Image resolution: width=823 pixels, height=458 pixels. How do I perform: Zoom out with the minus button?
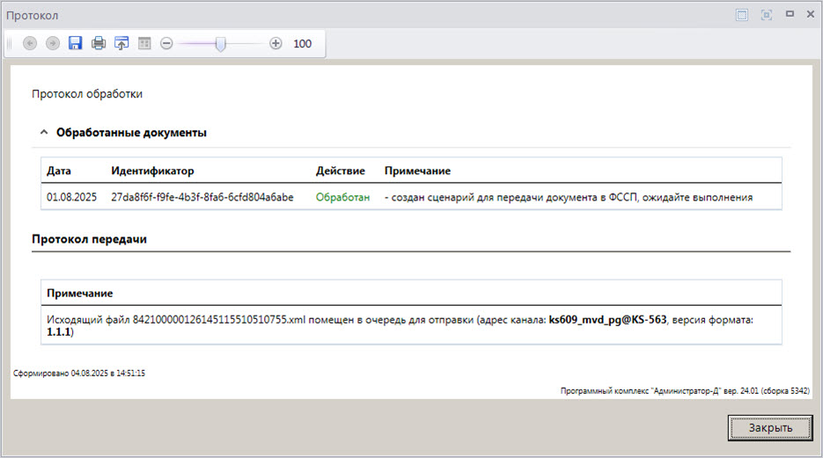(x=167, y=43)
